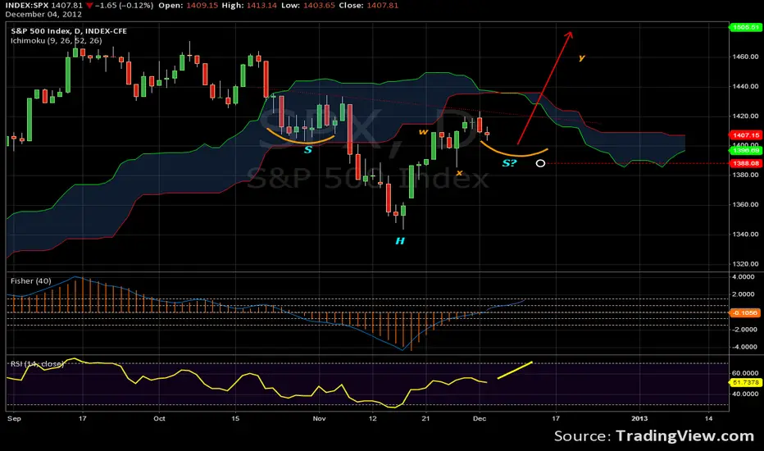Open the RSI (14, close) indicator label
This screenshot has width=764, height=451.
click(x=37, y=364)
